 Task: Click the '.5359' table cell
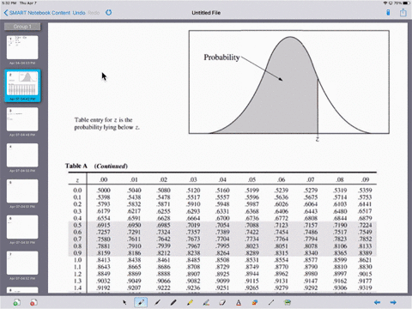point(365,191)
